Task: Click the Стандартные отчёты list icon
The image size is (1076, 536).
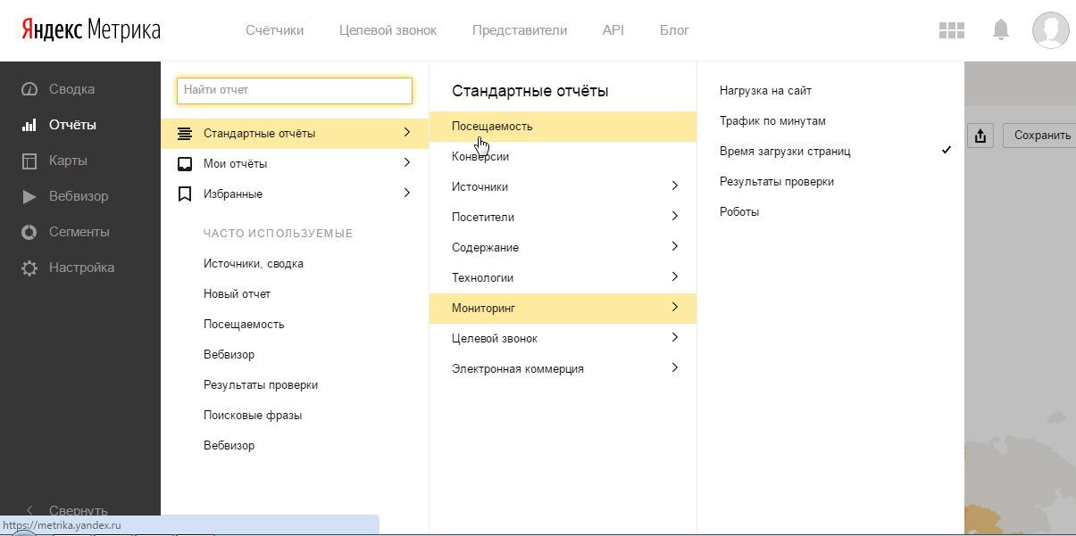Action: pyautogui.click(x=185, y=134)
